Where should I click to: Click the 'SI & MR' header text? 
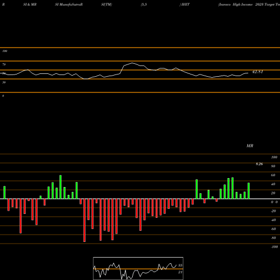point(30,4)
